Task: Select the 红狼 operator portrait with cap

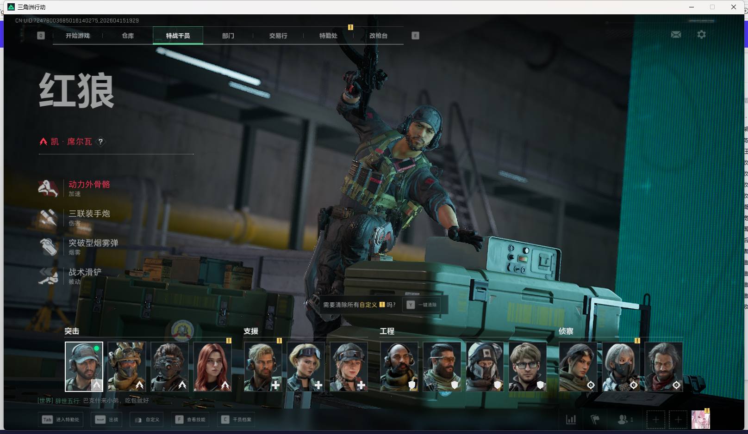Action: coord(84,367)
